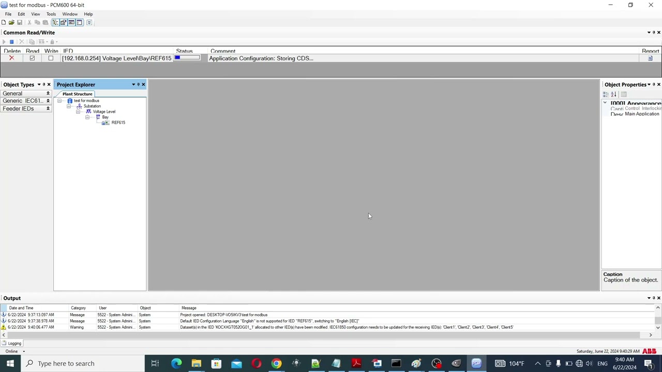Open Project Explorer panel dropdown arrow
Image resolution: width=662 pixels, height=372 pixels.
(x=133, y=84)
